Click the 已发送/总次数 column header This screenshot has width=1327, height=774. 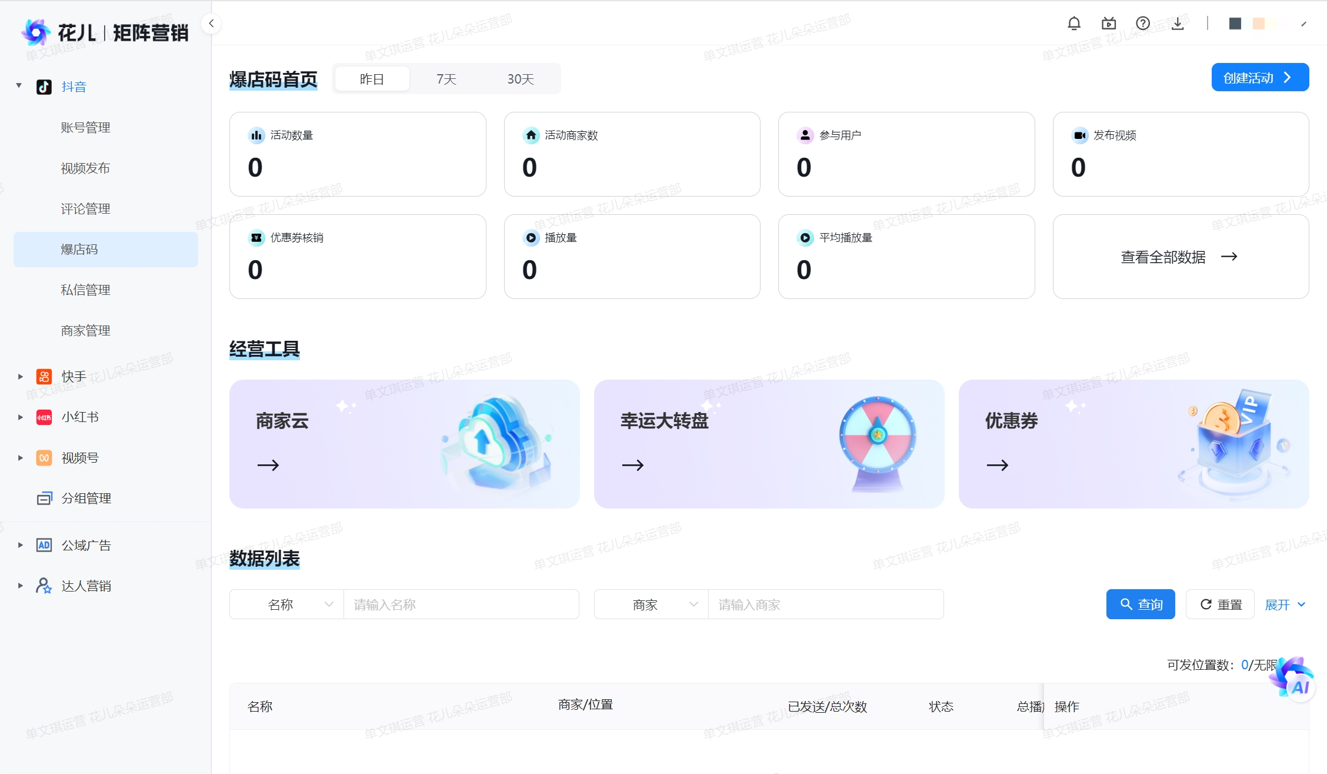click(x=828, y=707)
